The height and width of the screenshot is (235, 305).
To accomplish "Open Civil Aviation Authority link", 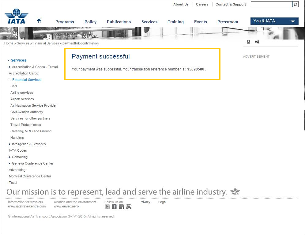I will pyautogui.click(x=27, y=112).
